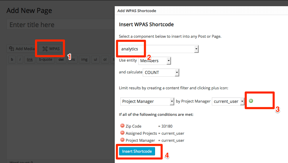
Task: Click the 'Insert WPAS Shortcode' heading
Action: pyautogui.click(x=147, y=24)
